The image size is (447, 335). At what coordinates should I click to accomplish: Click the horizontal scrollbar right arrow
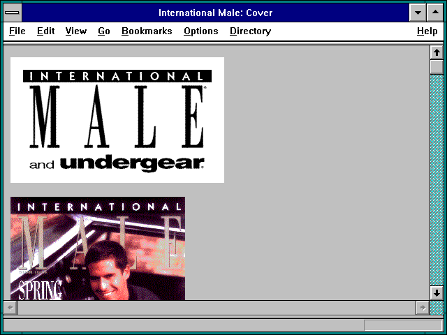pos(423,308)
